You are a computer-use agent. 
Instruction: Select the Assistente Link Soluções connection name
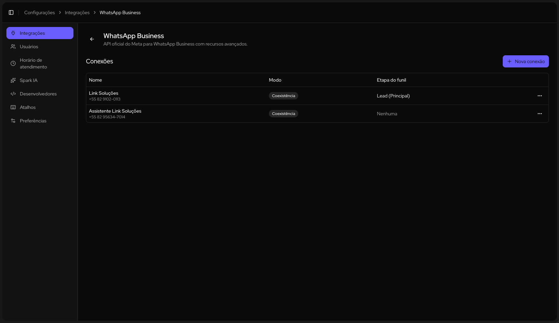click(x=115, y=111)
